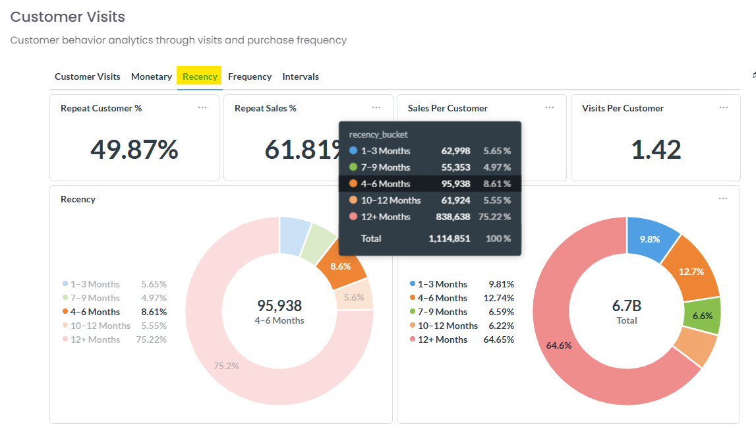Open Repeat Customer % card options menu
The width and height of the screenshot is (756, 441).
pos(202,107)
